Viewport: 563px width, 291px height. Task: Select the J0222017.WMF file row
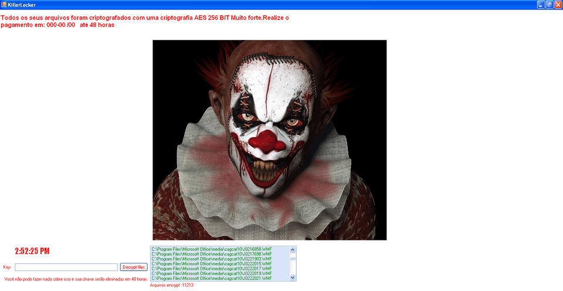pyautogui.click(x=220, y=268)
